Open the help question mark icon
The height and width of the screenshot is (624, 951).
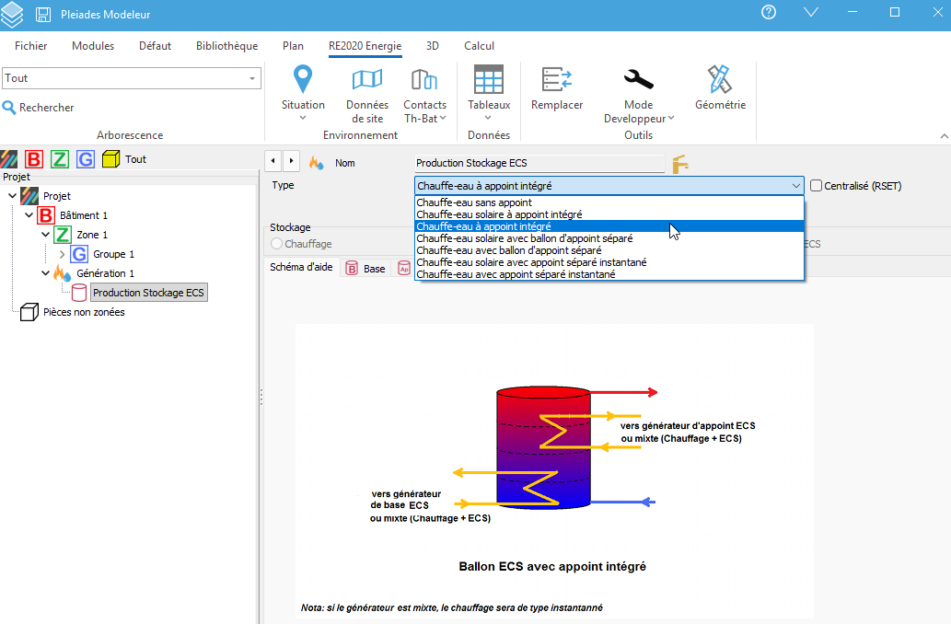(x=769, y=12)
